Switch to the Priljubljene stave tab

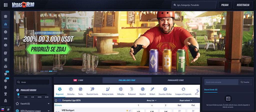pyautogui.click(x=127, y=80)
